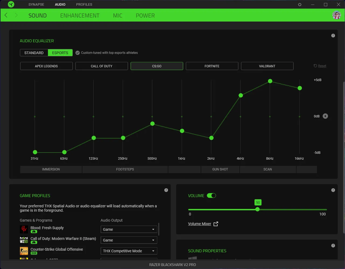
Task: Open THX Competitive Mode dropdown for Counter-Strike
Action: (129, 251)
